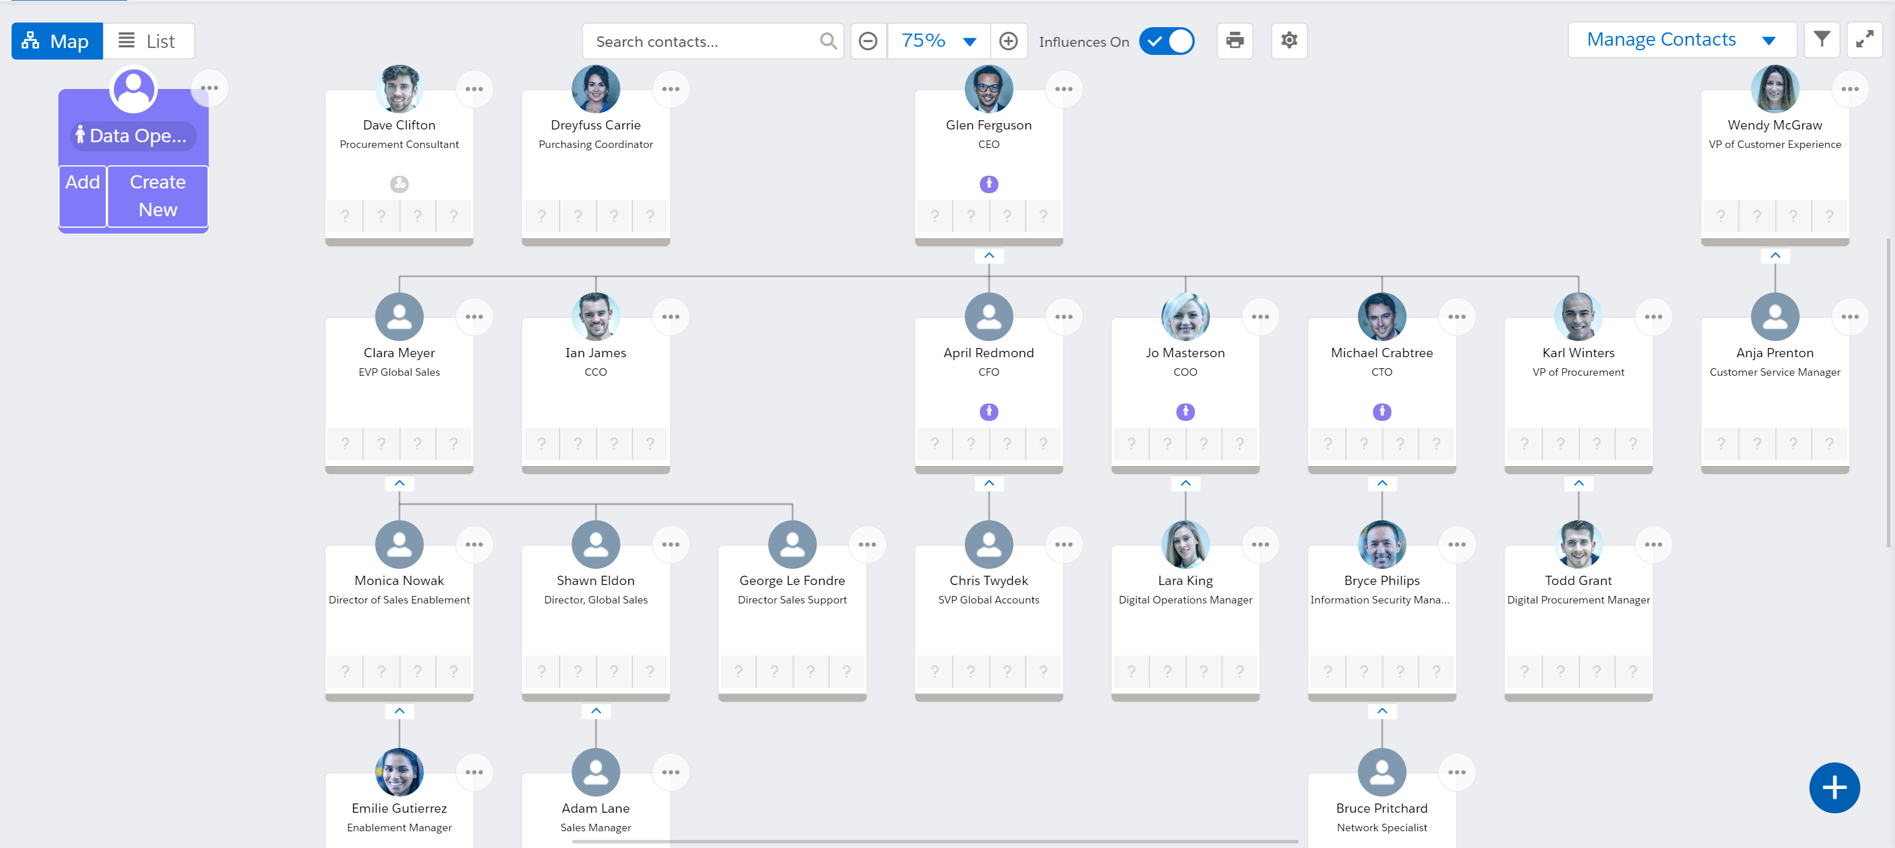Collapse reports under Clara Meyer
Image resolution: width=1895 pixels, height=848 pixels.
coord(399,484)
